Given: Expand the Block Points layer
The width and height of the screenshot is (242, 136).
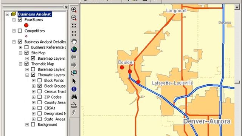Looking at the screenshot, I should [34, 80].
